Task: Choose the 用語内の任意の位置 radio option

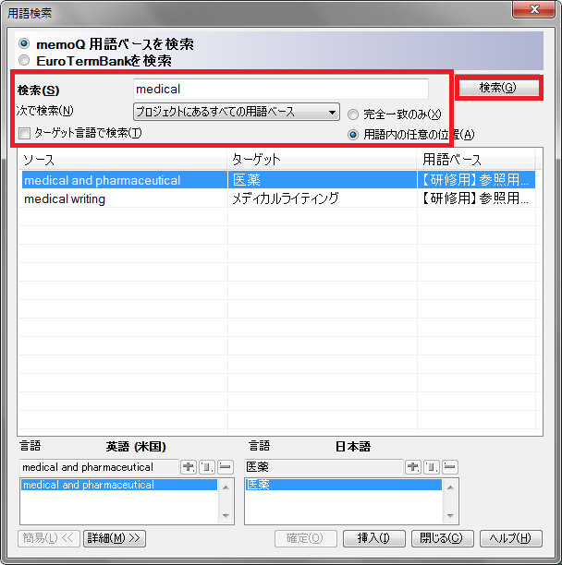Action: 354,135
